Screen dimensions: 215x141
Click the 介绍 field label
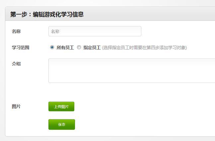(16, 64)
